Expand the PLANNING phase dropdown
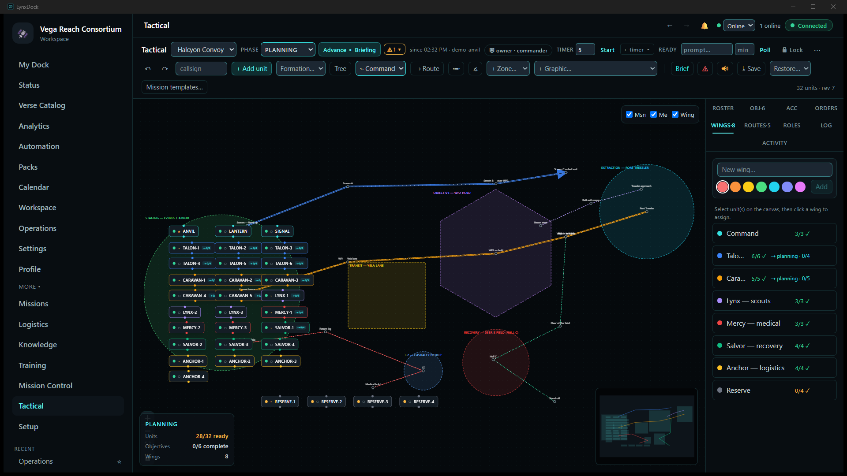847x476 pixels. [288, 50]
